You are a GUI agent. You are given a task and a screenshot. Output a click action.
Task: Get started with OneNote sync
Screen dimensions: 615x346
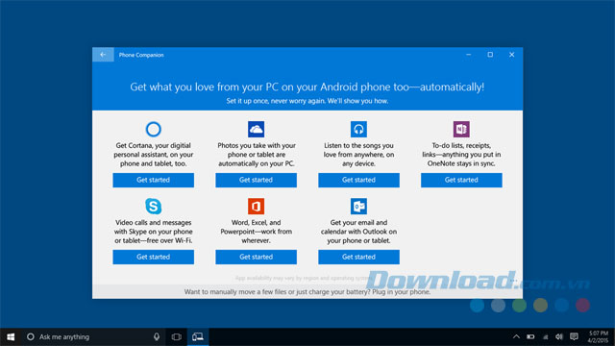tap(461, 180)
